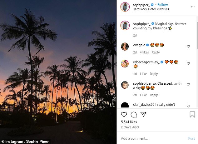The height and width of the screenshot is (144, 198).
Task: Like sian_davies99's comment heart
Action: click(x=188, y=106)
